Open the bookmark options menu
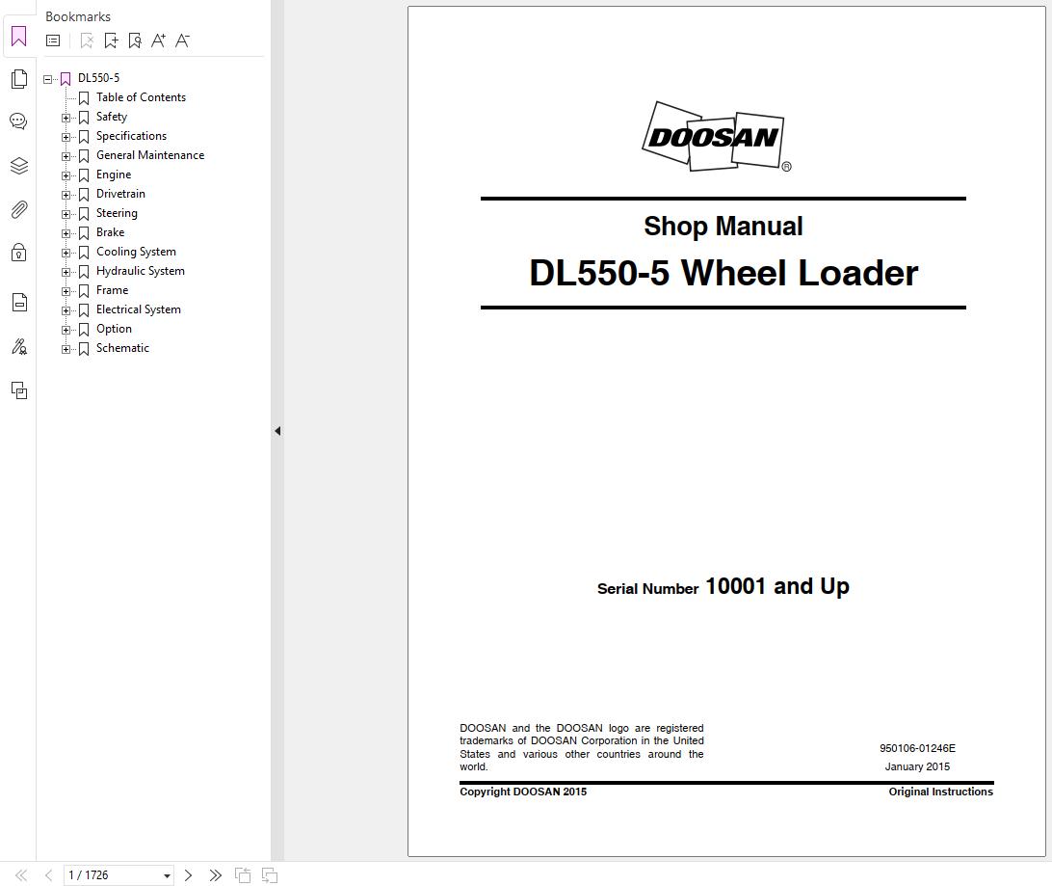This screenshot has width=1052, height=886. click(53, 40)
